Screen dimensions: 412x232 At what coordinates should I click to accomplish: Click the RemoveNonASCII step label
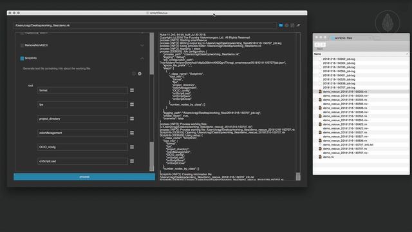[x=36, y=45]
